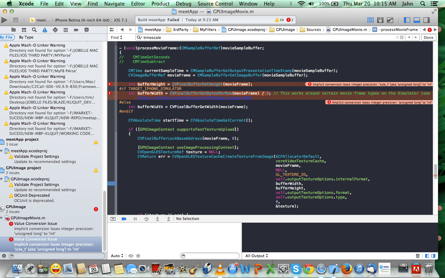
Task: Open the Source Control menu
Action: click(x=215, y=4)
